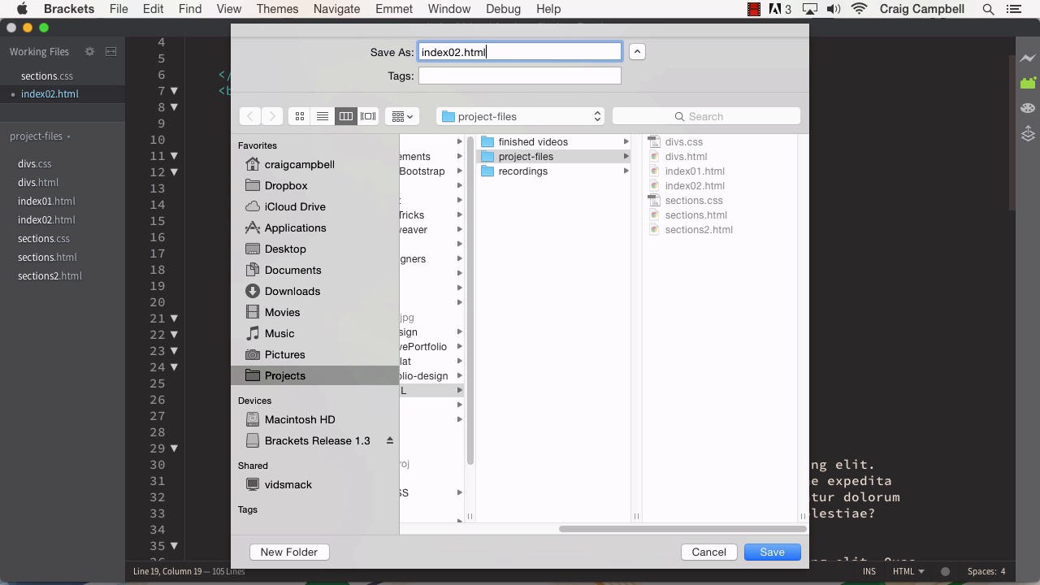This screenshot has width=1040, height=585.
Task: Open Extension Manager icon
Action: point(1028,82)
